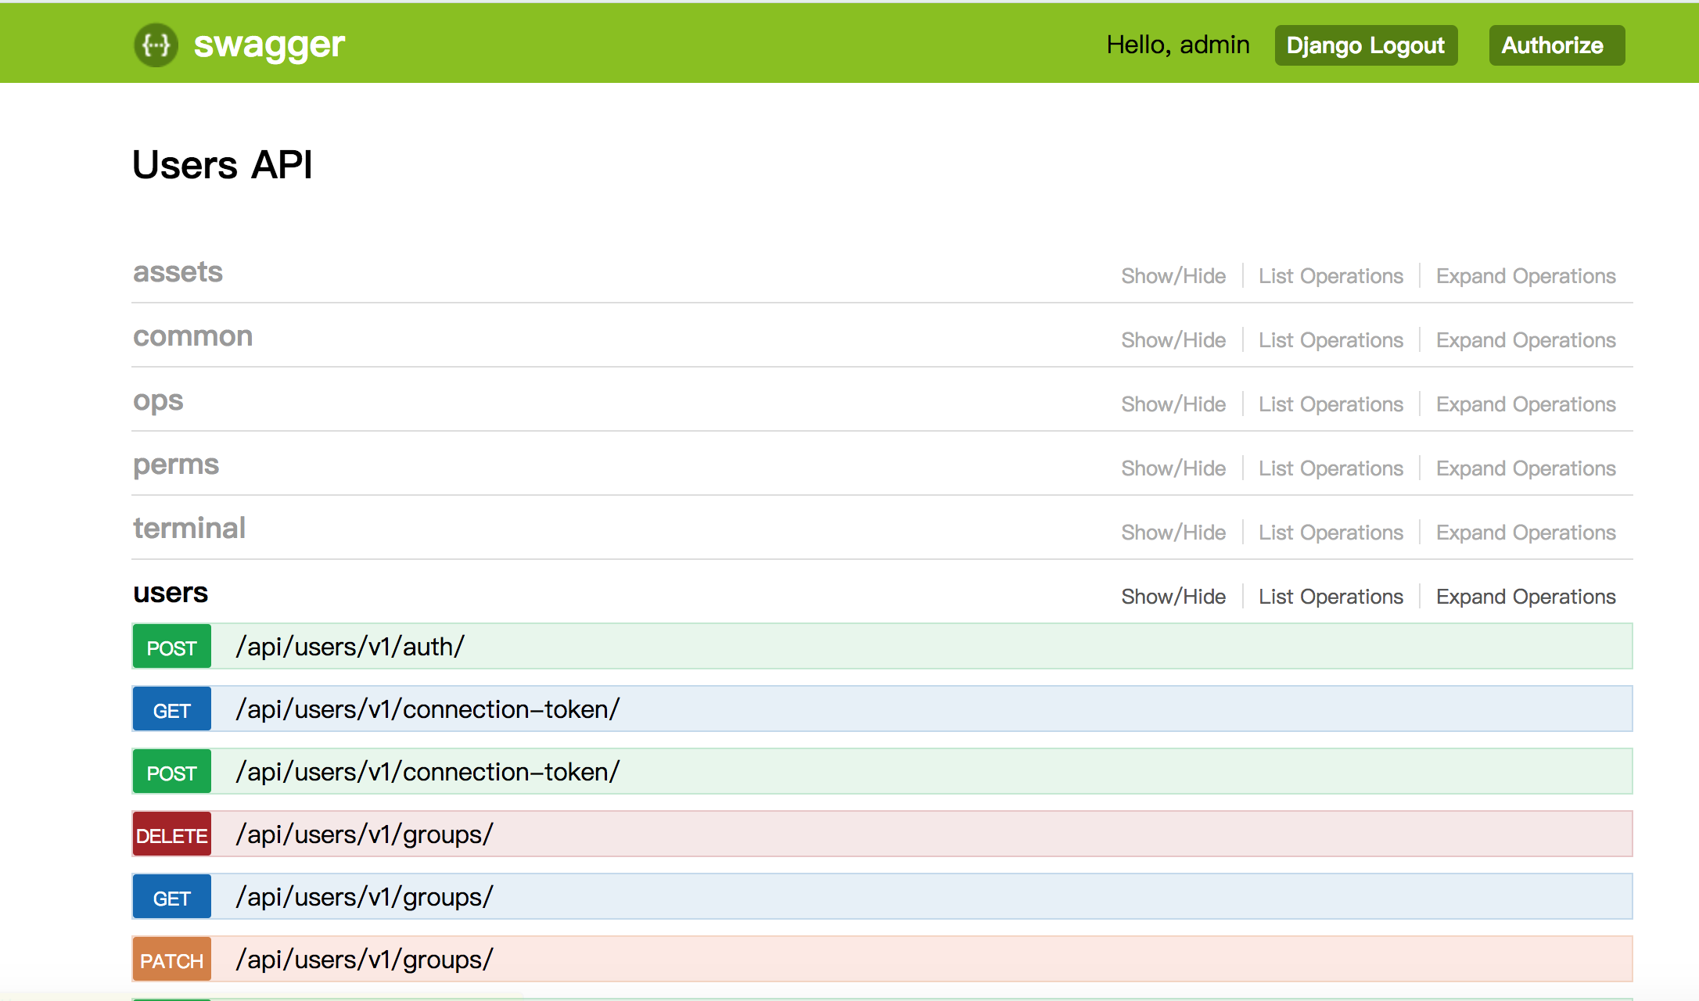Expand Operations in the common section

coord(1526,339)
